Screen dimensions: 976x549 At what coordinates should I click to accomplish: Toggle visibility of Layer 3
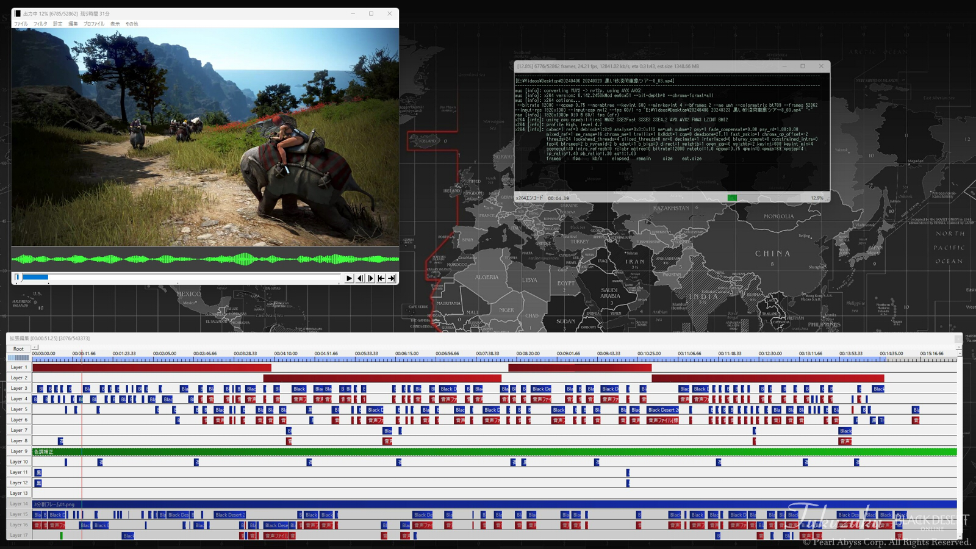click(x=18, y=388)
